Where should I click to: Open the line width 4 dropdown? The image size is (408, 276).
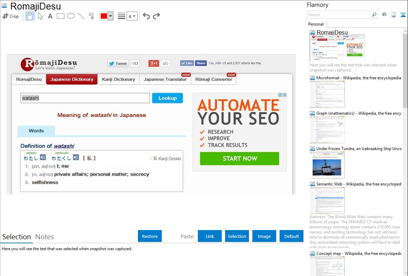point(132,16)
